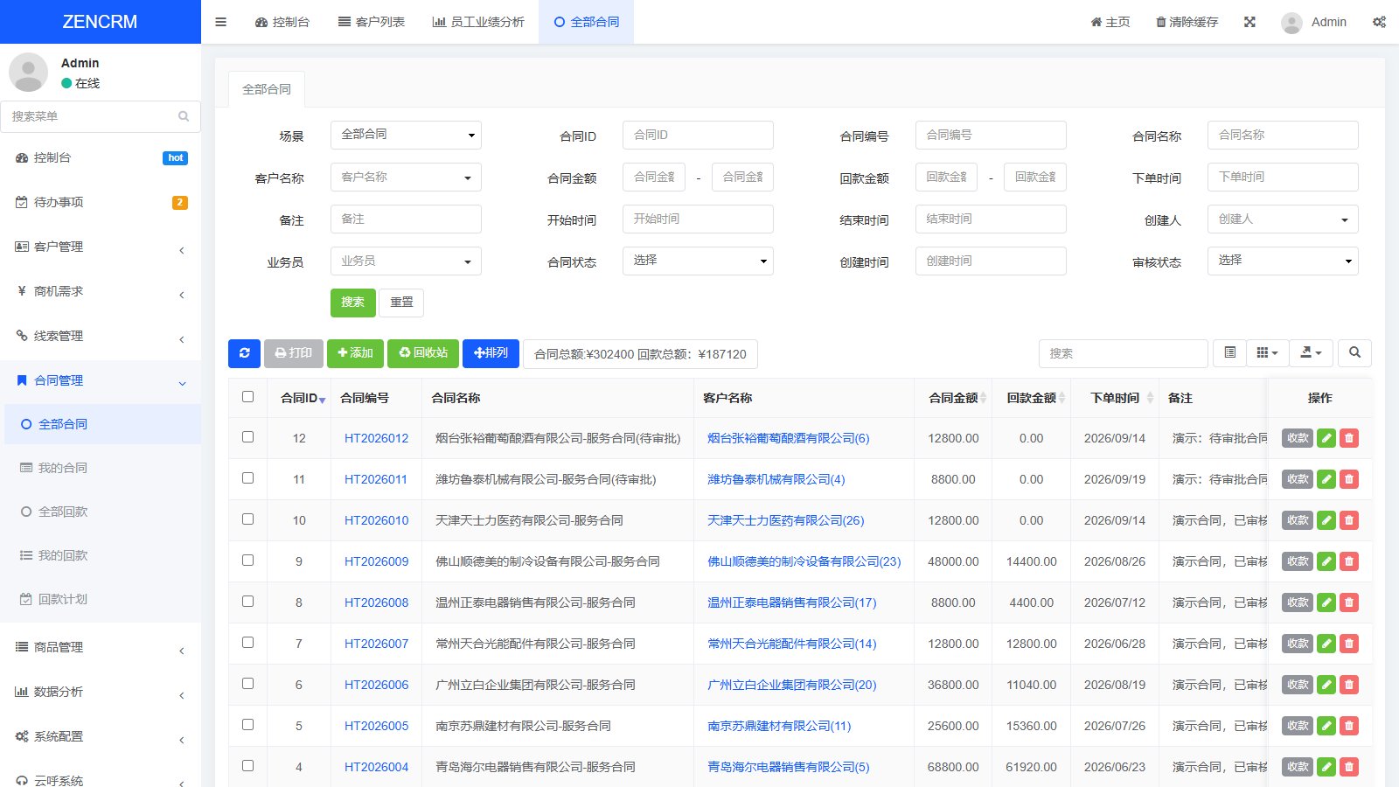Delete contract HT2026007 with red trash icon
Screen dimensions: 1399x787
click(x=1349, y=644)
